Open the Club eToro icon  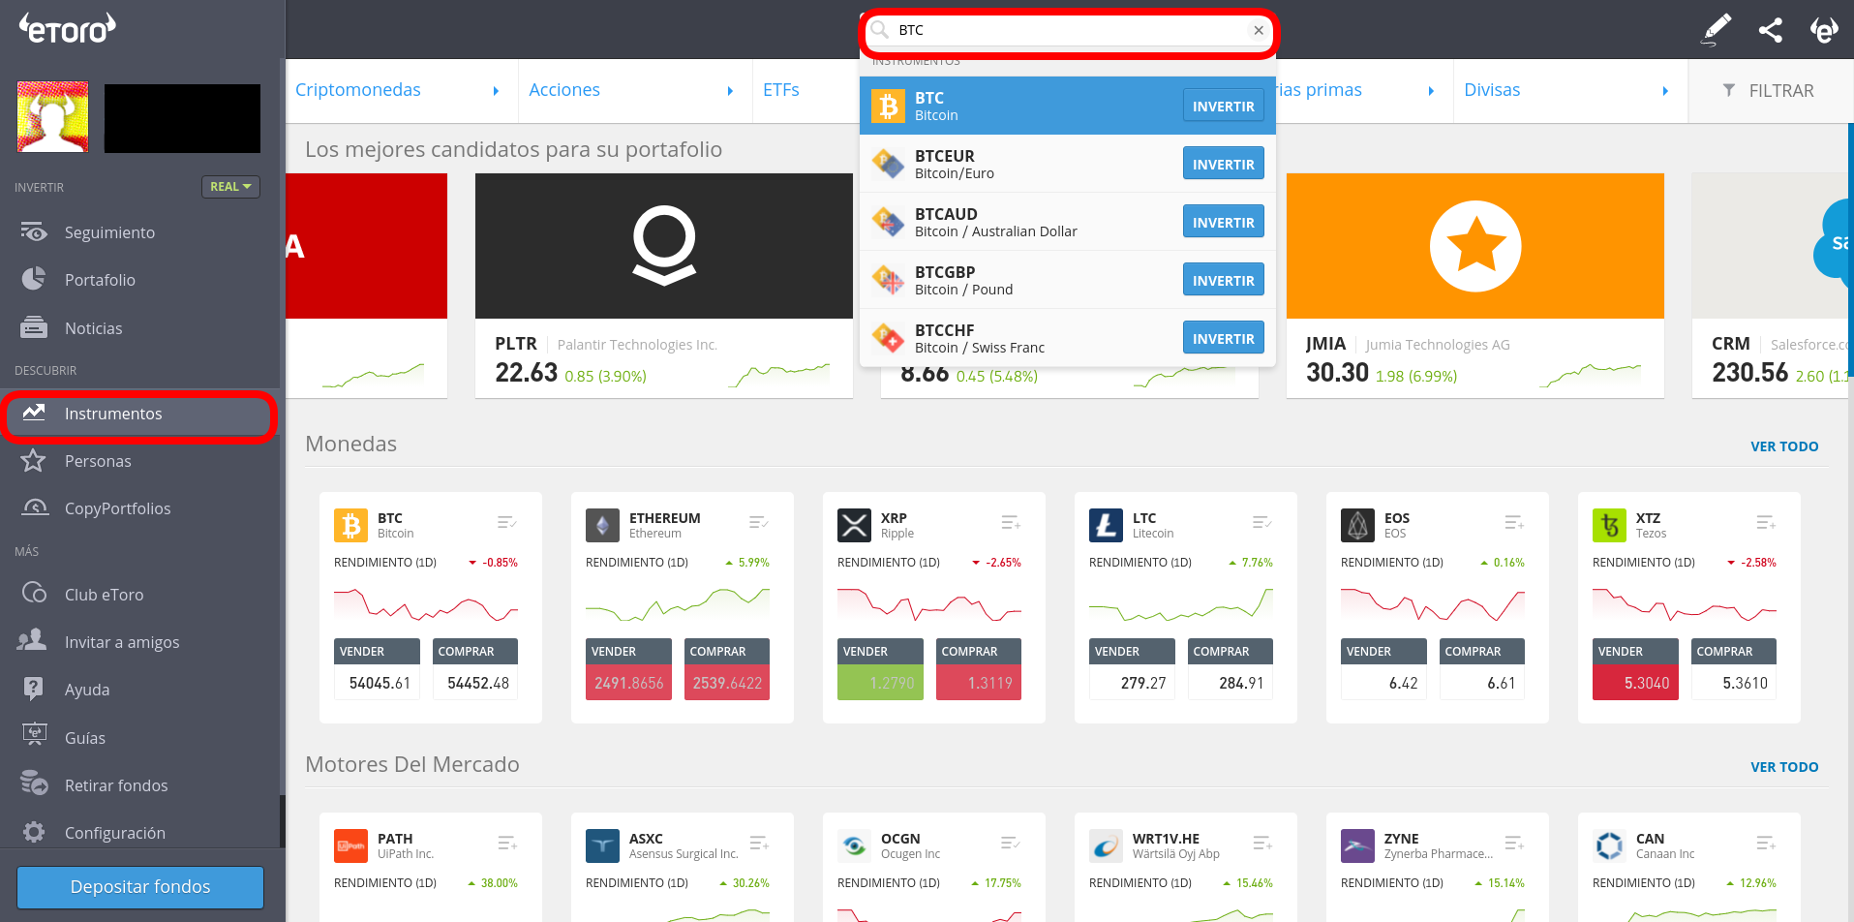click(x=34, y=594)
